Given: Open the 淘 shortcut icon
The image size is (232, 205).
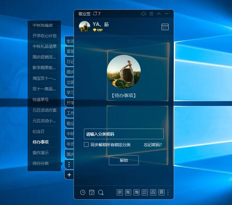Looking at the screenshot, I should [136, 192].
